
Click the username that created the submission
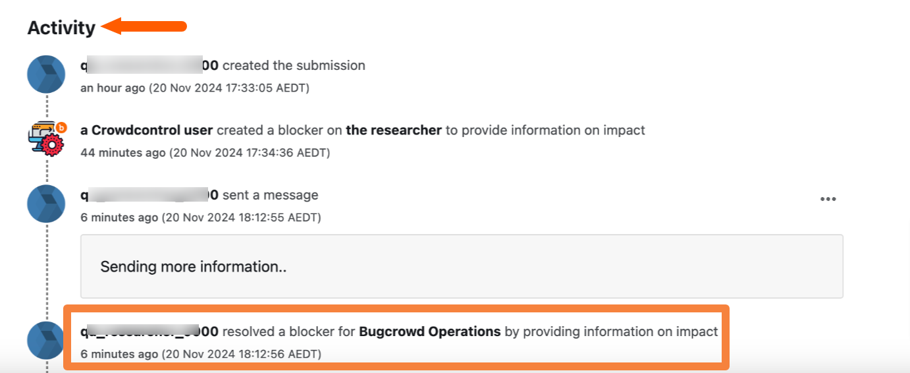point(149,65)
